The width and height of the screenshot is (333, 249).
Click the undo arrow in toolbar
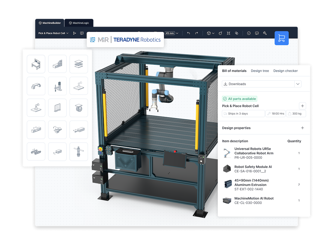tap(188, 33)
